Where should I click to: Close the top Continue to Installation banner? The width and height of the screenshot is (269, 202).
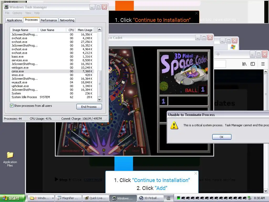tap(196, 13)
